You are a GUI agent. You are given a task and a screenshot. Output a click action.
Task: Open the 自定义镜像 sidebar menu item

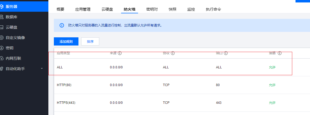[x=24, y=38]
